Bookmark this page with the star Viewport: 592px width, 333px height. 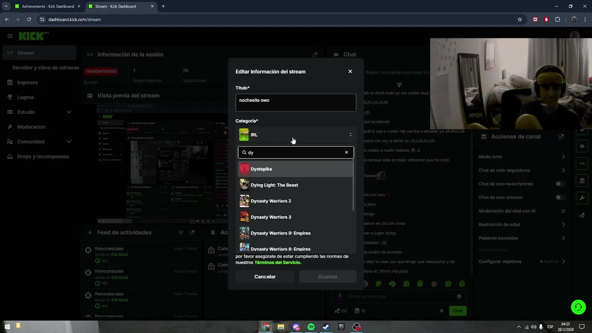click(520, 19)
